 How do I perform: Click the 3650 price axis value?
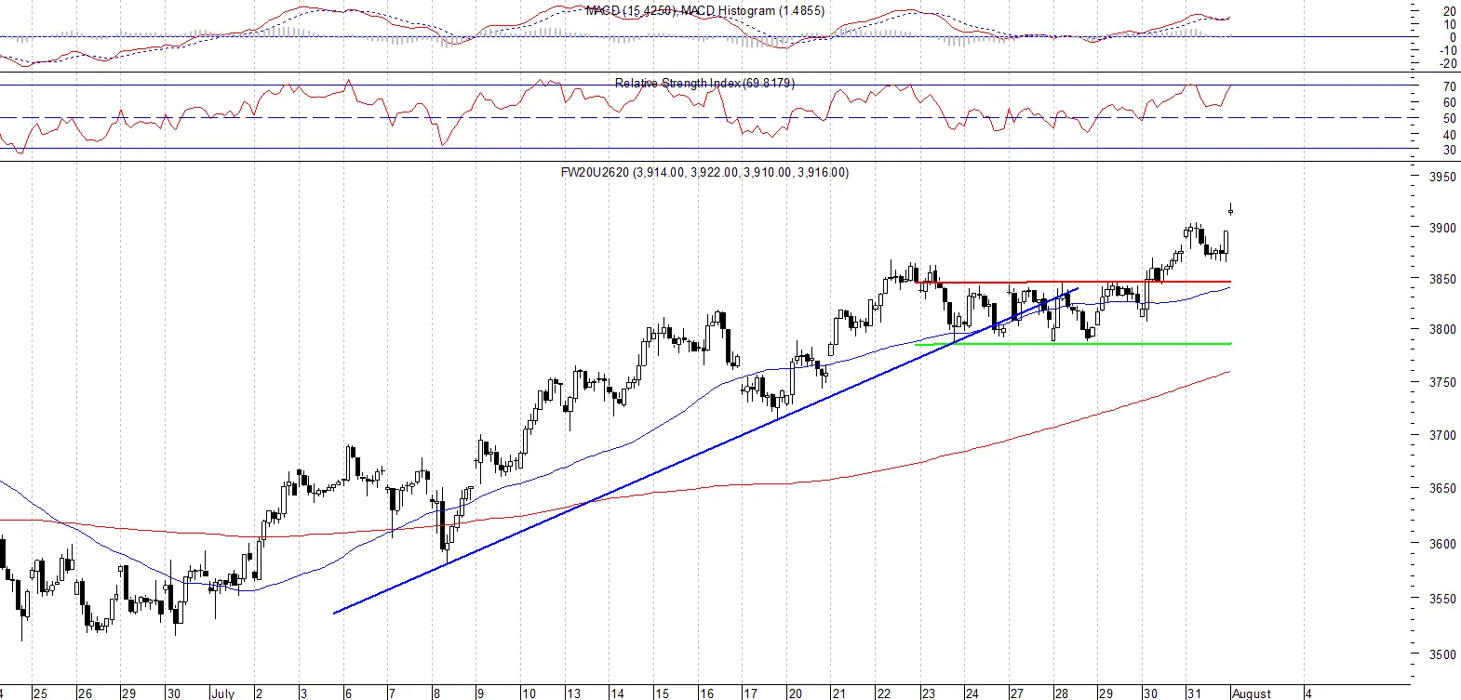1442,488
